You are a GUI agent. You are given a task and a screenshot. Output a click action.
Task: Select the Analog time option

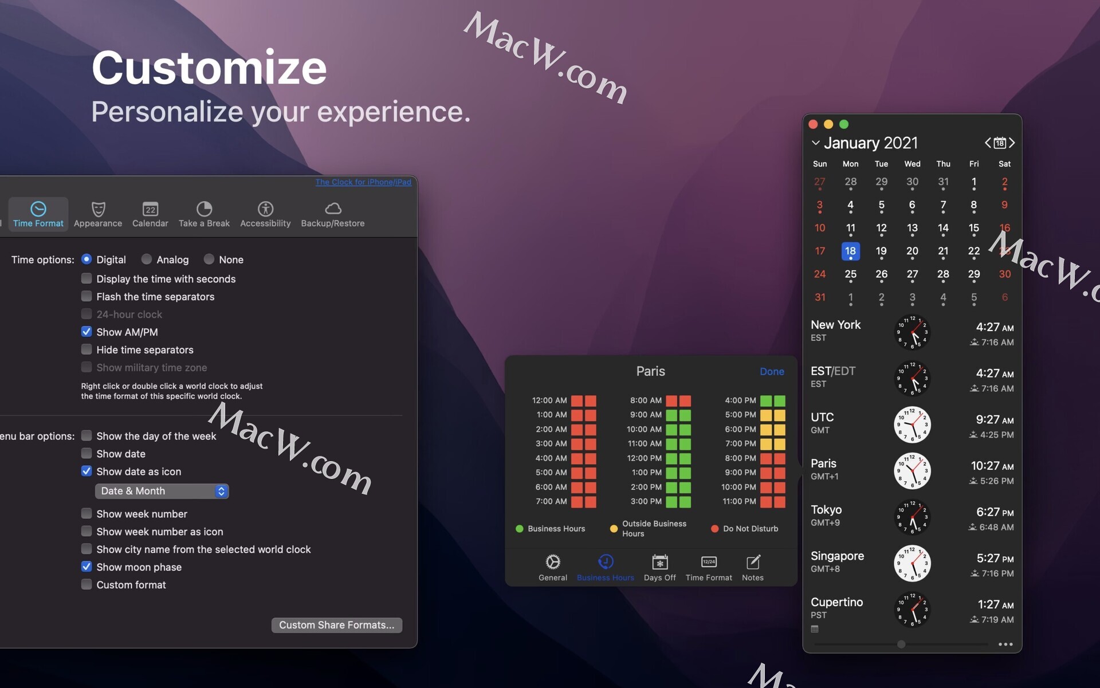click(147, 260)
